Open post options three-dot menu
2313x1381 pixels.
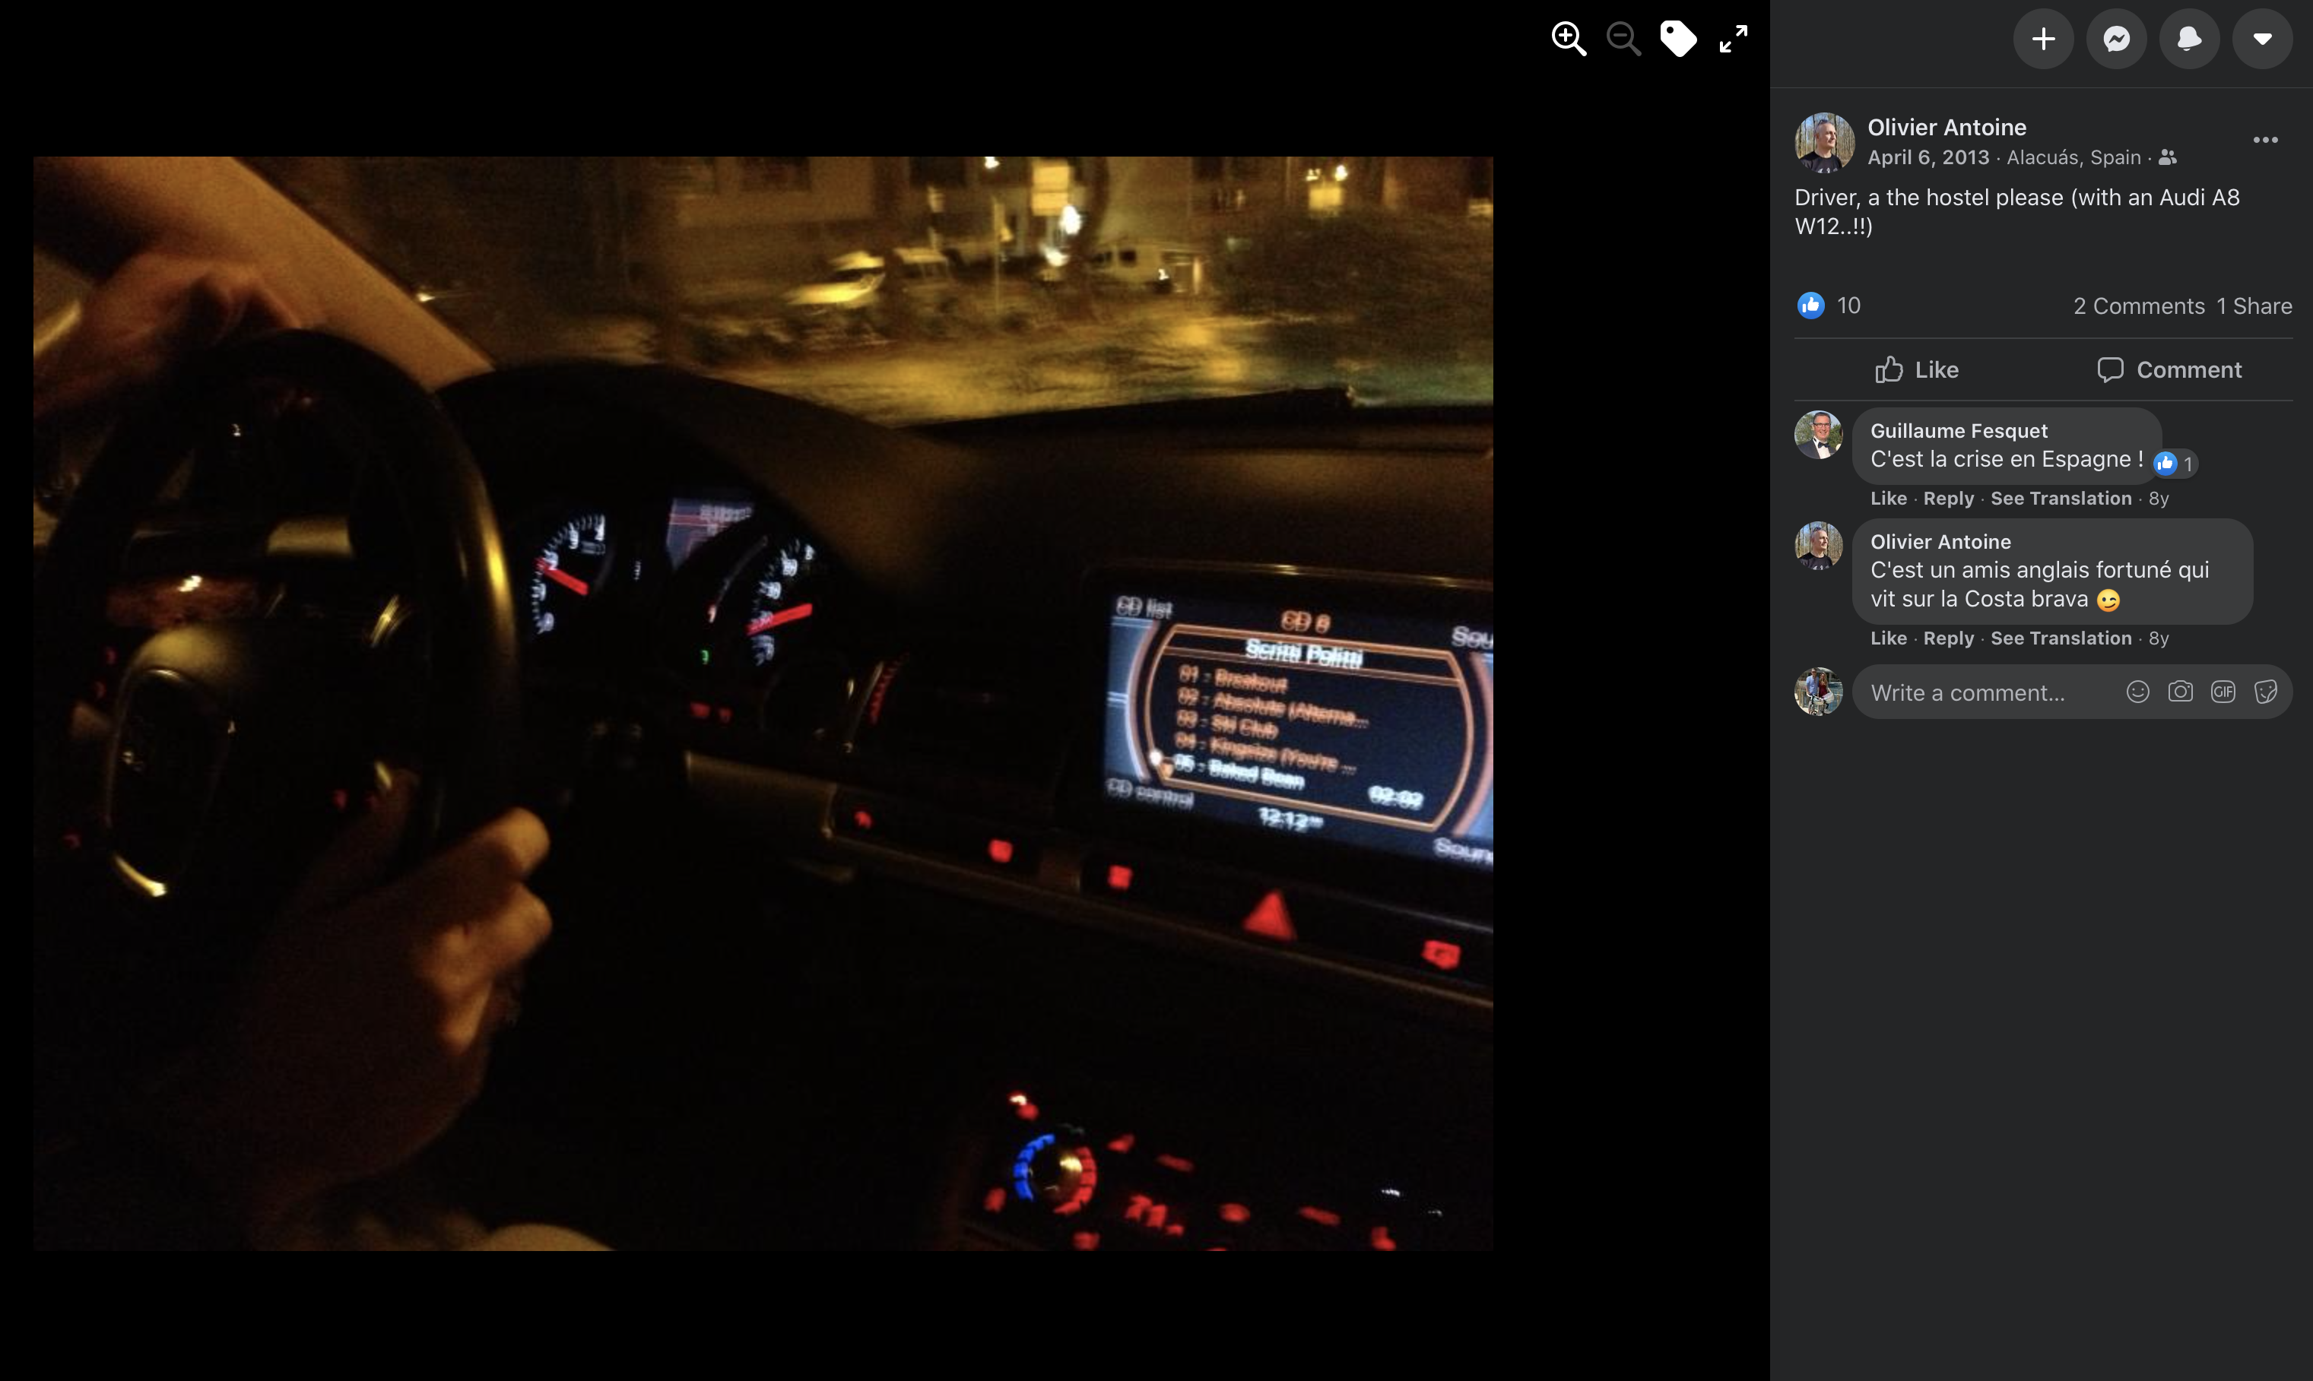(x=2264, y=141)
